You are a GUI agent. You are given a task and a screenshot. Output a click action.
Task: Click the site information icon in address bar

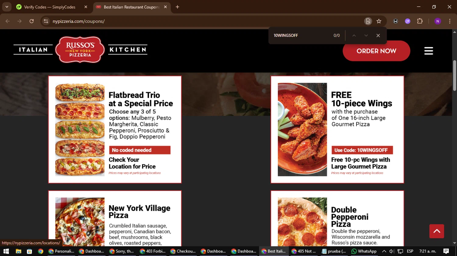46,21
